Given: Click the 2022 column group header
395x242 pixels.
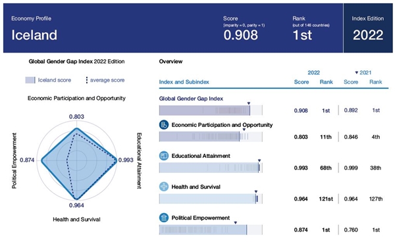Looking at the screenshot, I should [313, 73].
